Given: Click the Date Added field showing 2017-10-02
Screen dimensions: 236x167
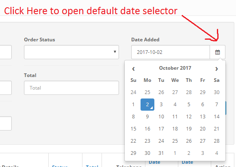Looking at the screenshot, I should point(171,52).
